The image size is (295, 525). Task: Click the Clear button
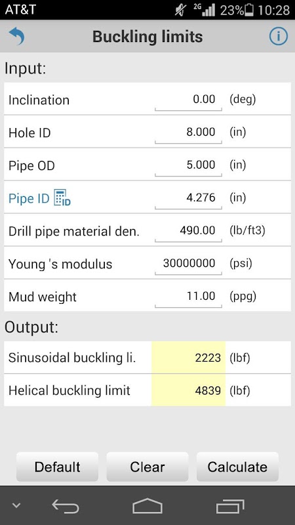pyautogui.click(x=147, y=467)
